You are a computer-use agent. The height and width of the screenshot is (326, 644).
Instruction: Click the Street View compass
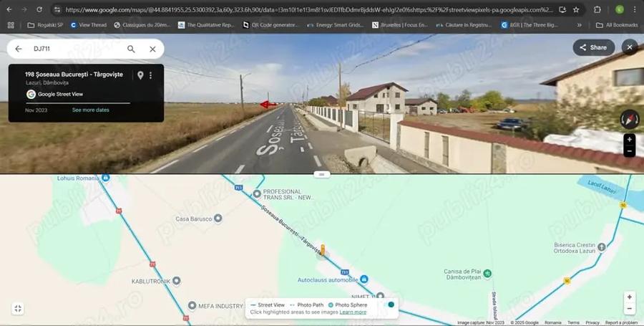pyautogui.click(x=630, y=120)
